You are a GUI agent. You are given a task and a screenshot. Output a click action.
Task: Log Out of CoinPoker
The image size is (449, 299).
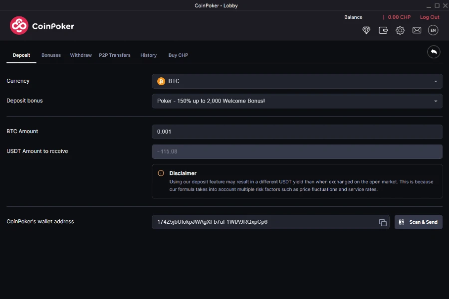pyautogui.click(x=430, y=17)
